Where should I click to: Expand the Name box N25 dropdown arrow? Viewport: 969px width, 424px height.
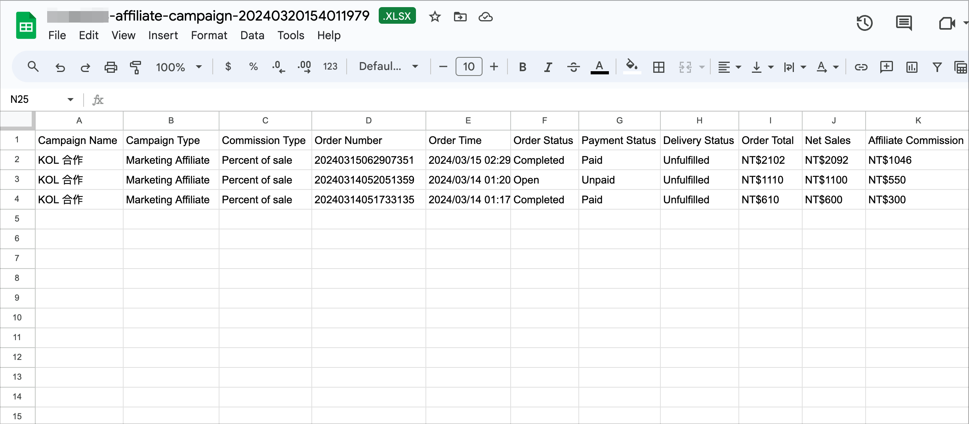70,99
